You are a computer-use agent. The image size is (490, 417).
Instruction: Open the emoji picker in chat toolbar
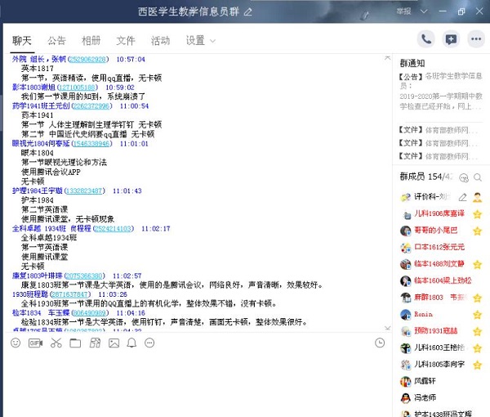16,343
